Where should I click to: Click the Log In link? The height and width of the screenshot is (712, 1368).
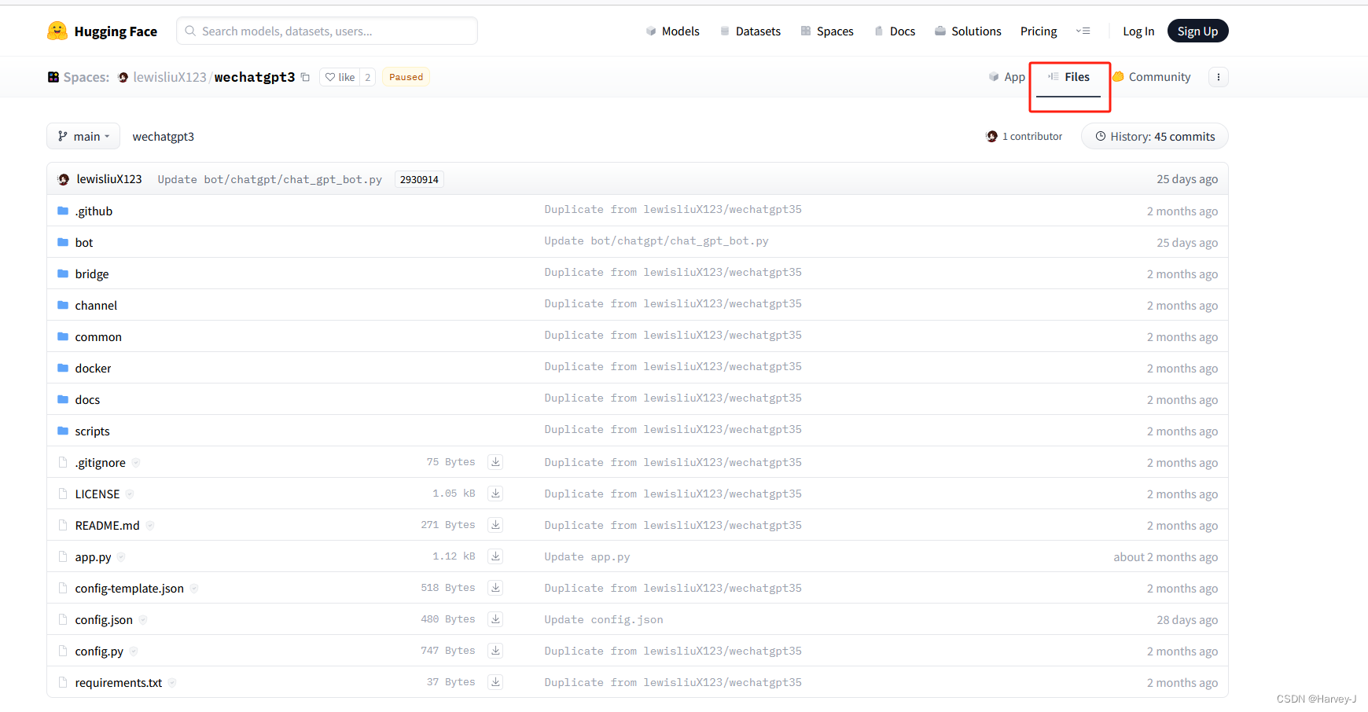[x=1138, y=31]
